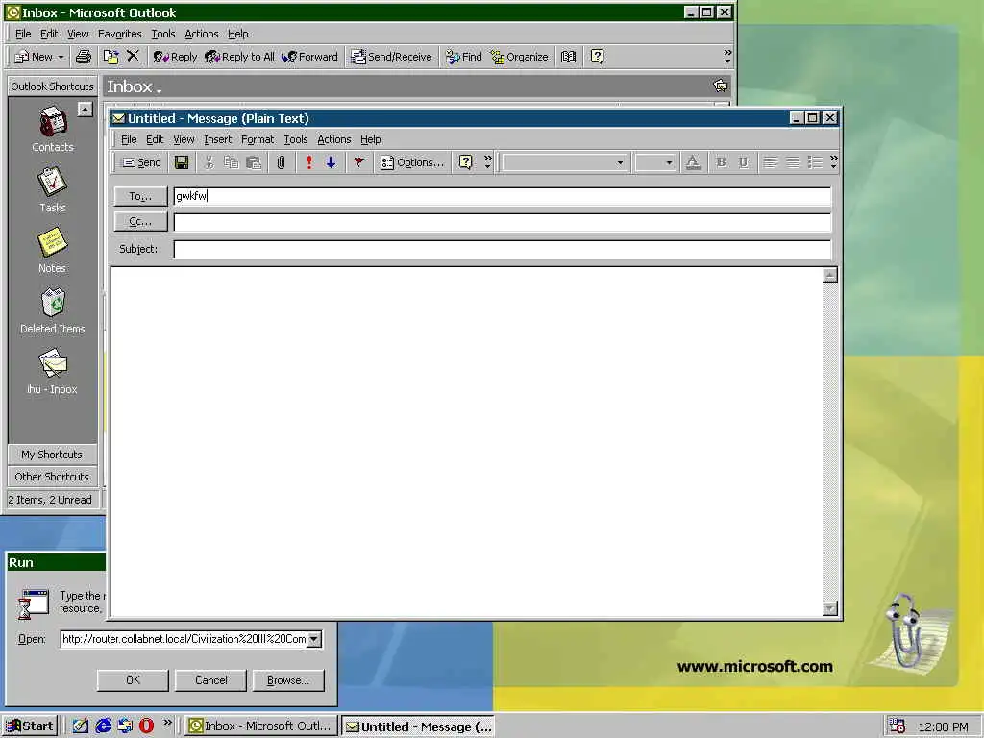The width and height of the screenshot is (984, 738).
Task: Click the Copy icon in message toolbar
Action: point(232,162)
